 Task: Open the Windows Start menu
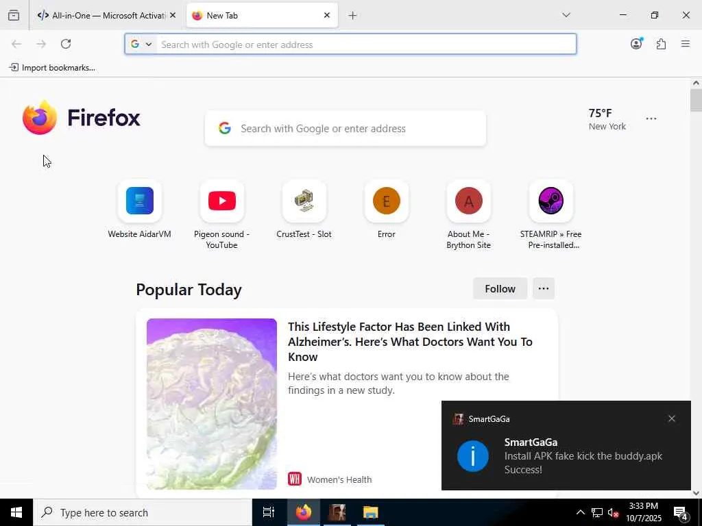click(16, 512)
